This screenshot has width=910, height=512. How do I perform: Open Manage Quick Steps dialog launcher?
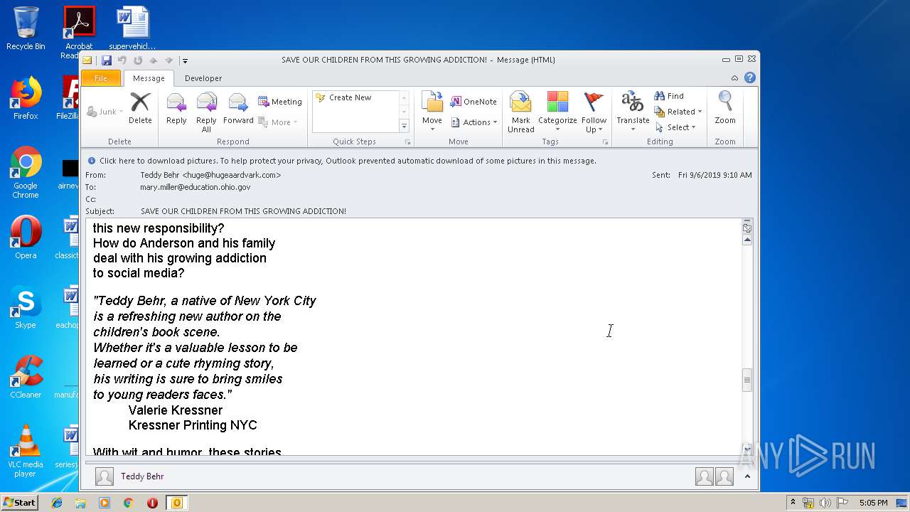tap(408, 142)
